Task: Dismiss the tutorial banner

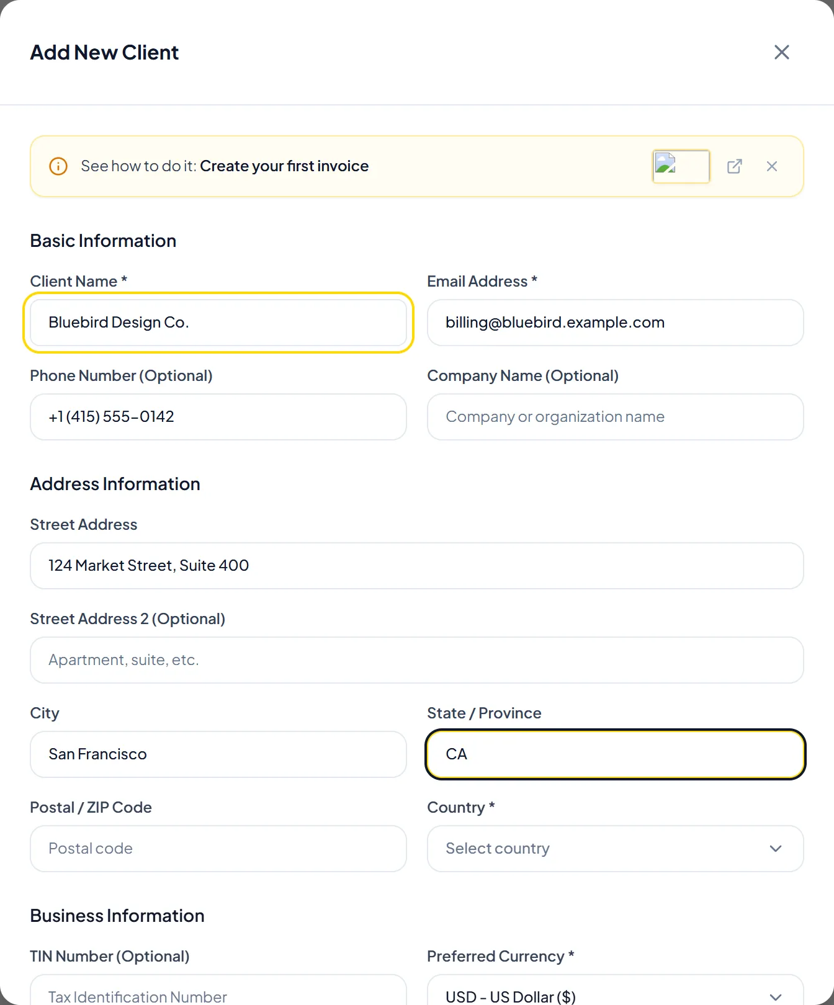Action: [772, 166]
